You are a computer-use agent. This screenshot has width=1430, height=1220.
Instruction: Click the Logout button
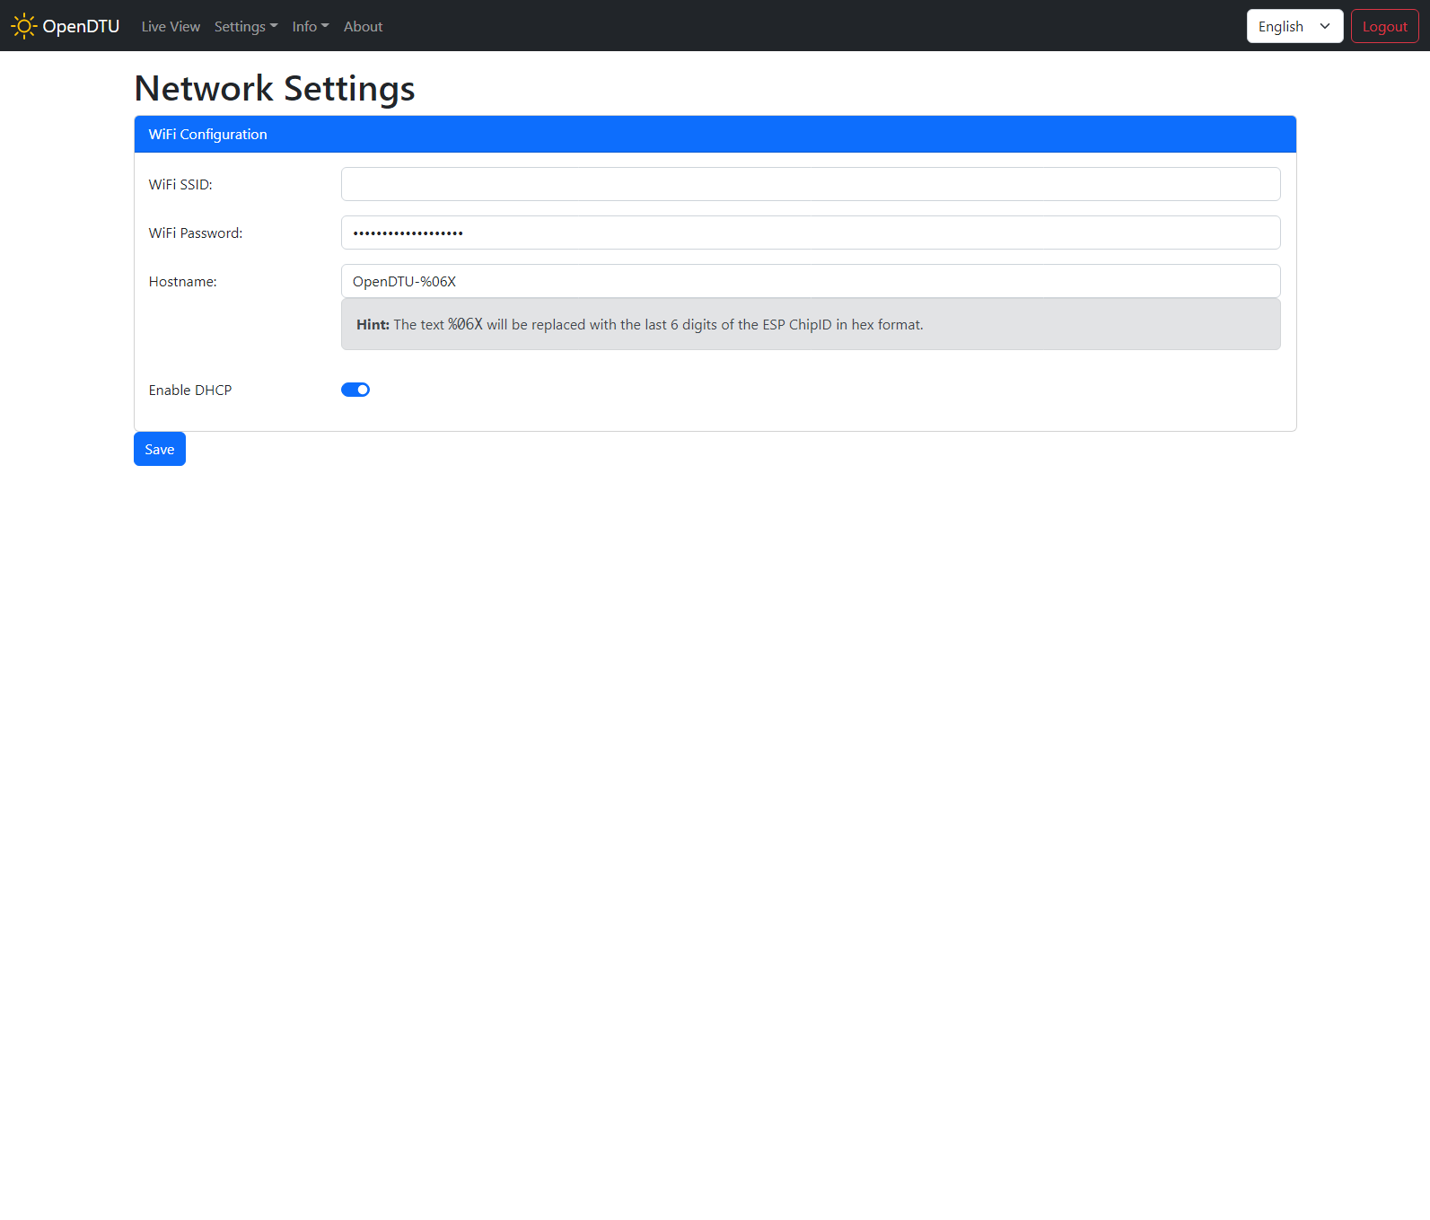[1384, 26]
